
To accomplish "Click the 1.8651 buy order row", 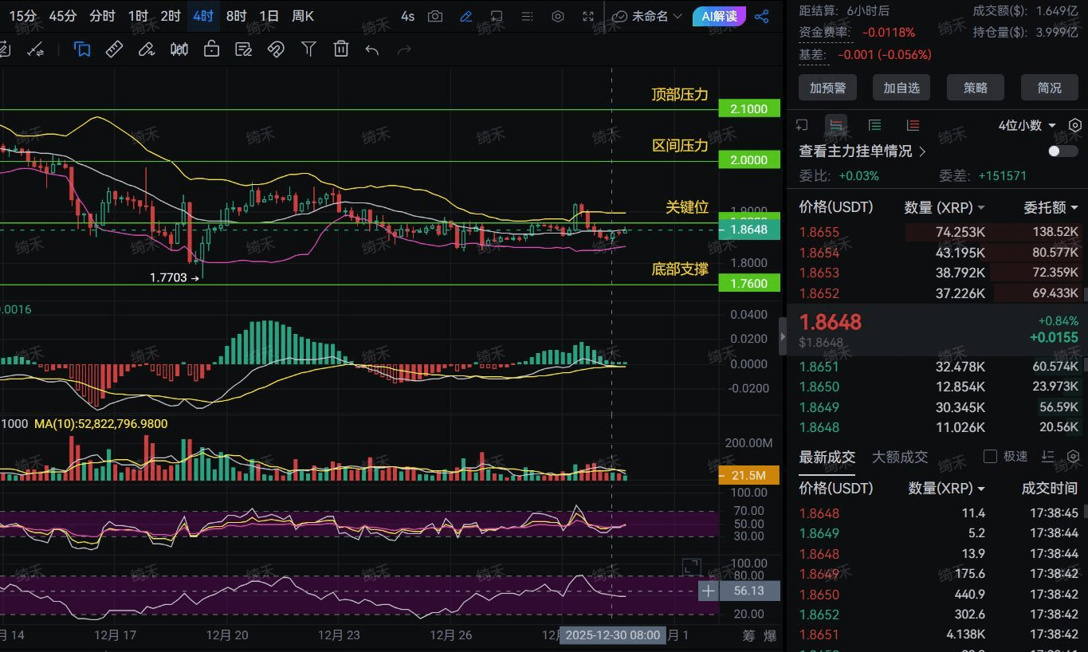I will coord(938,367).
